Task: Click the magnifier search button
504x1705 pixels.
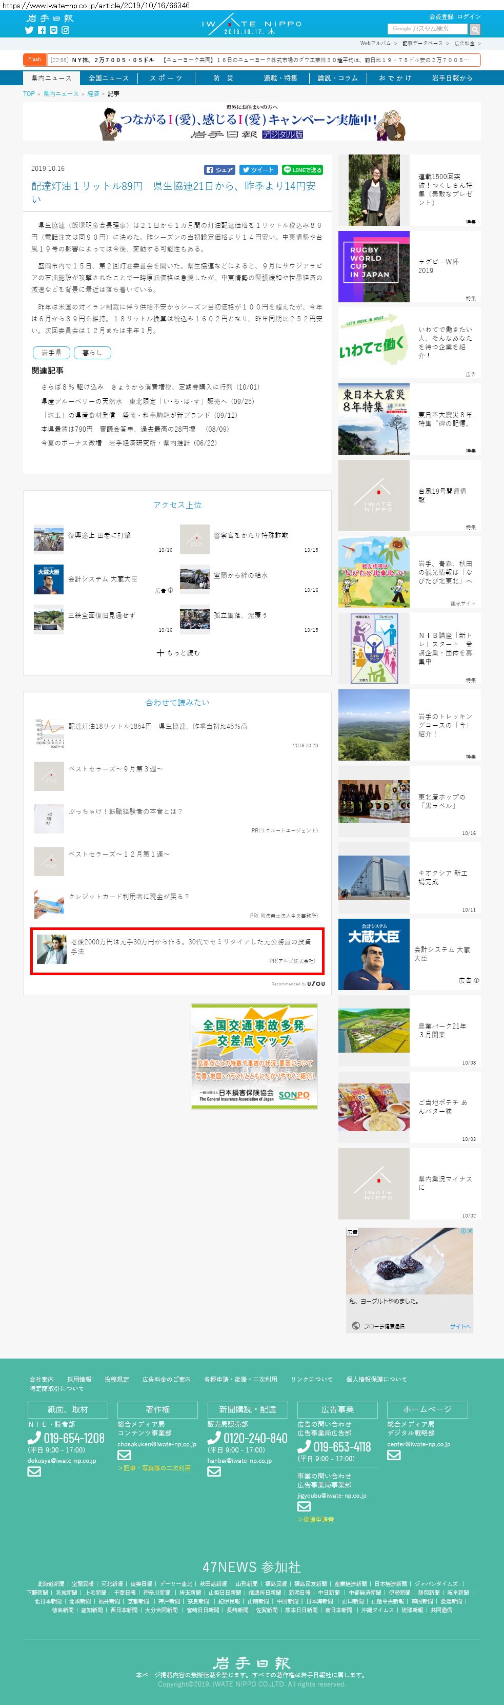Action: 475,29
